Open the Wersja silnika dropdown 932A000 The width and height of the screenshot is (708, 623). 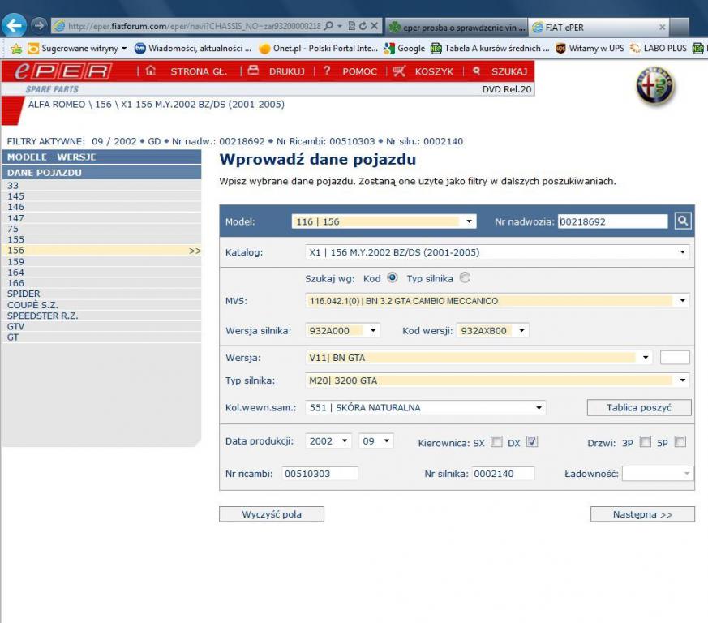(x=342, y=331)
